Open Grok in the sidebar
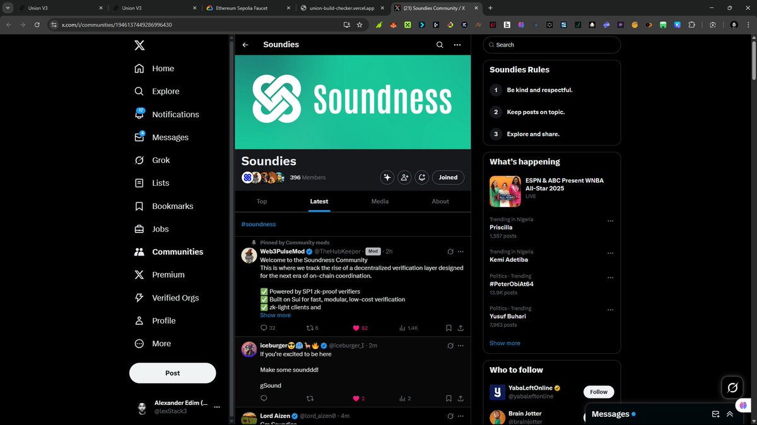Image resolution: width=757 pixels, height=425 pixels. click(152, 160)
